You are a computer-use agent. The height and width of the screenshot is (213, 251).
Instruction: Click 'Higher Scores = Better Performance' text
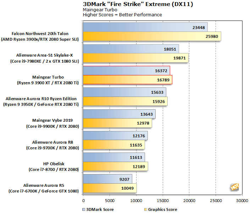[x=122, y=15]
